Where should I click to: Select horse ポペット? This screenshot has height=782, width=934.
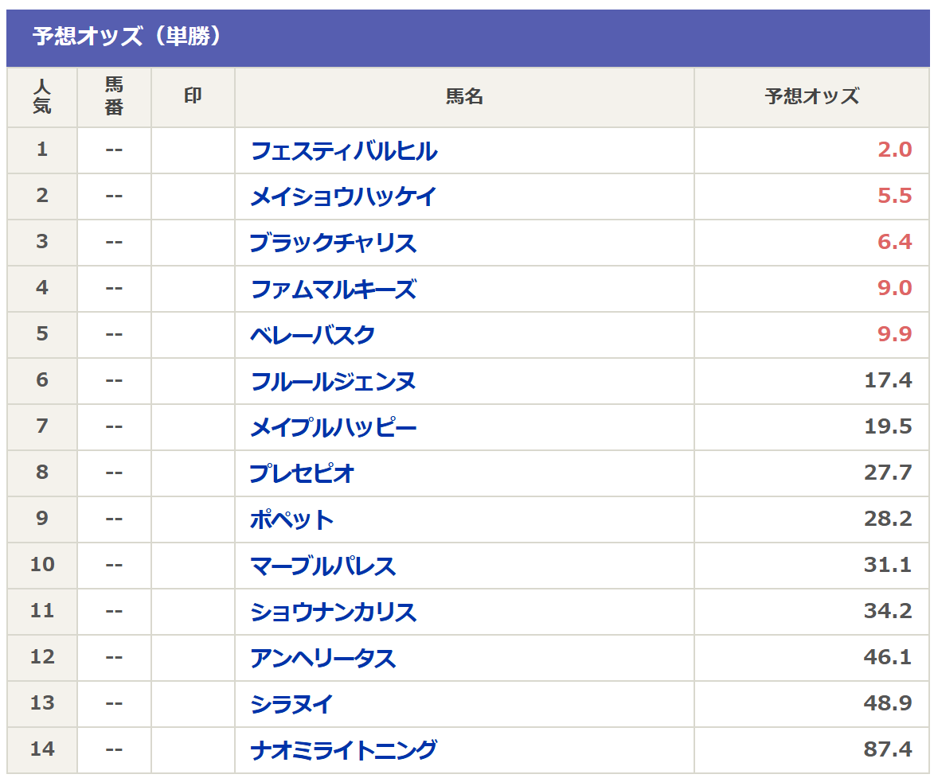[291, 519]
